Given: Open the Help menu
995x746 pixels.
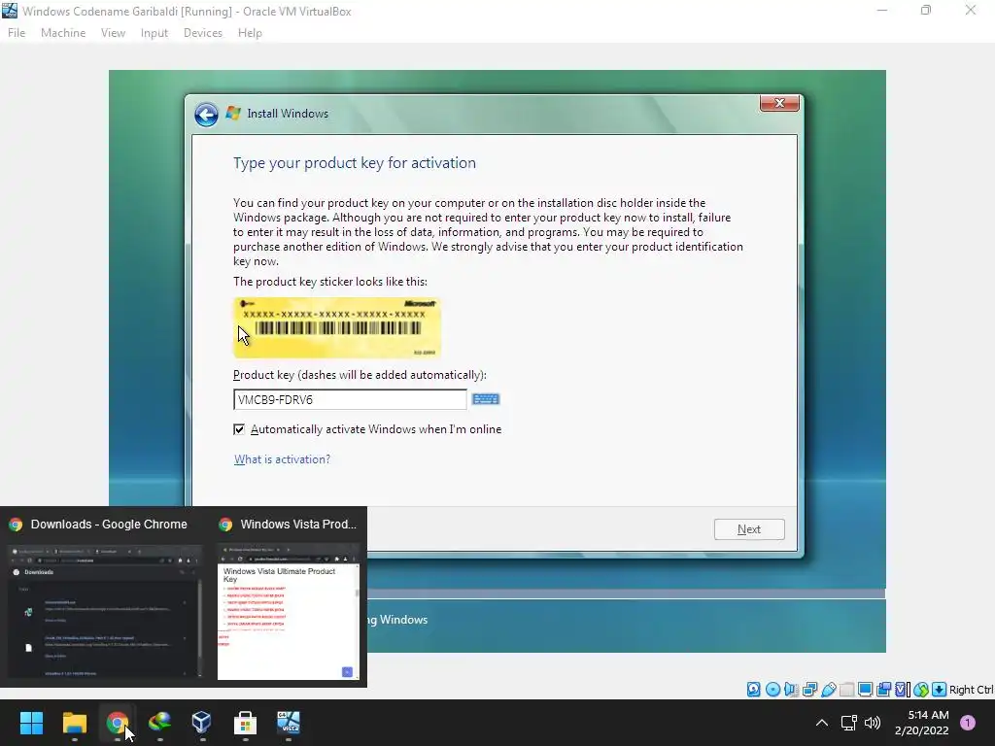Looking at the screenshot, I should (250, 33).
